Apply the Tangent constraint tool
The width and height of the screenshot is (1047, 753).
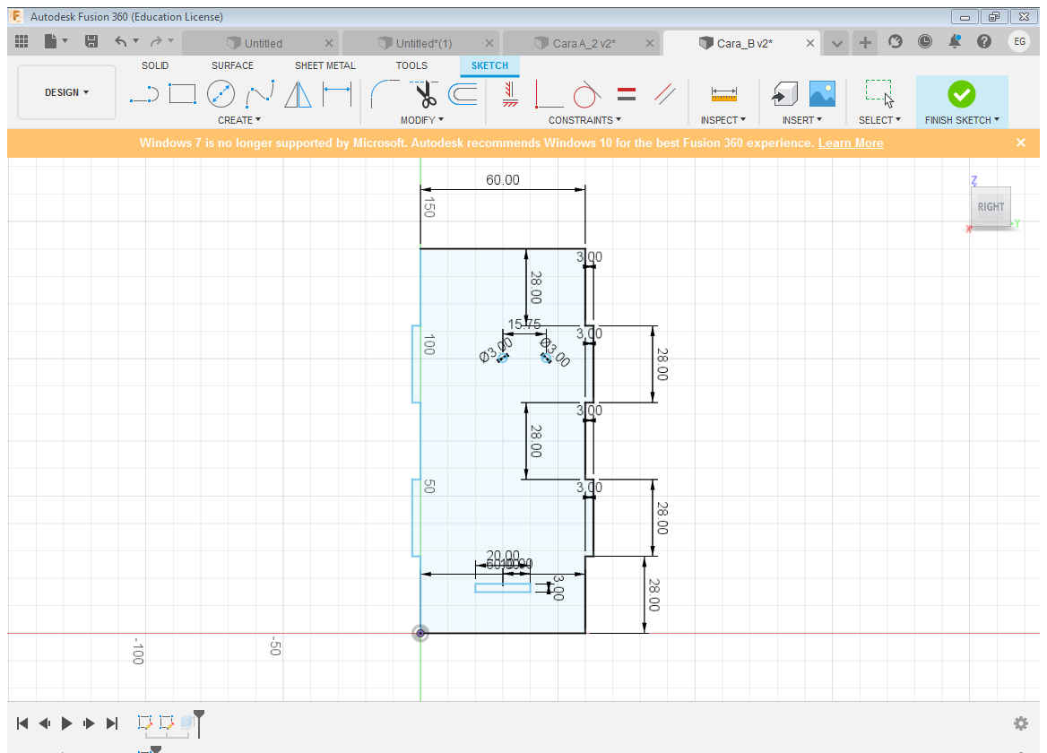(585, 93)
